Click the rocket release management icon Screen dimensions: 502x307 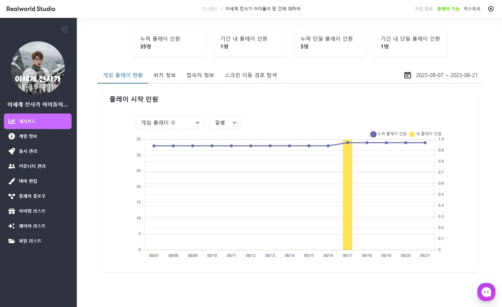12,151
